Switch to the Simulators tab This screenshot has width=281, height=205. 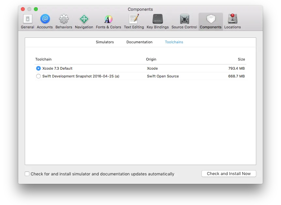coord(105,42)
